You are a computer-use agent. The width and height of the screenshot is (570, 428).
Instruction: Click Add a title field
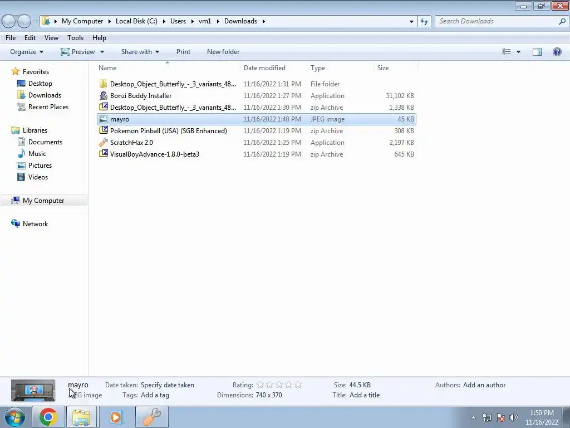(365, 395)
